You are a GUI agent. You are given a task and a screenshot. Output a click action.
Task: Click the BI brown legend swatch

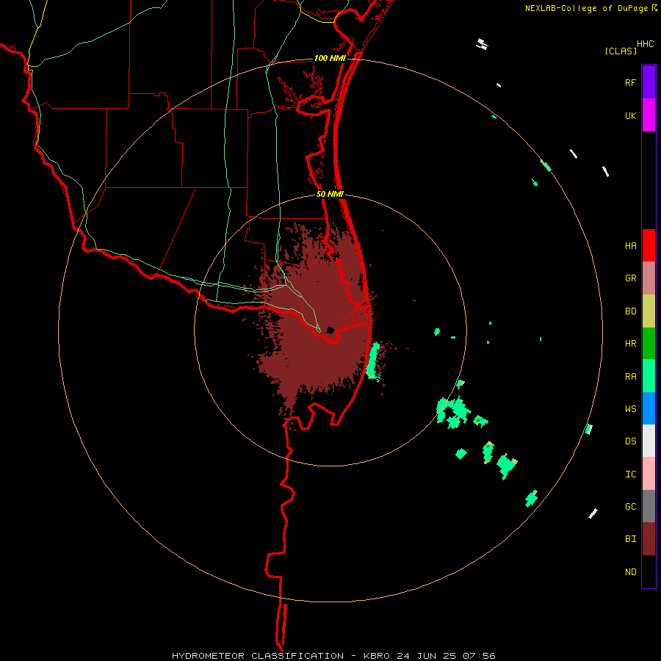coord(649,539)
